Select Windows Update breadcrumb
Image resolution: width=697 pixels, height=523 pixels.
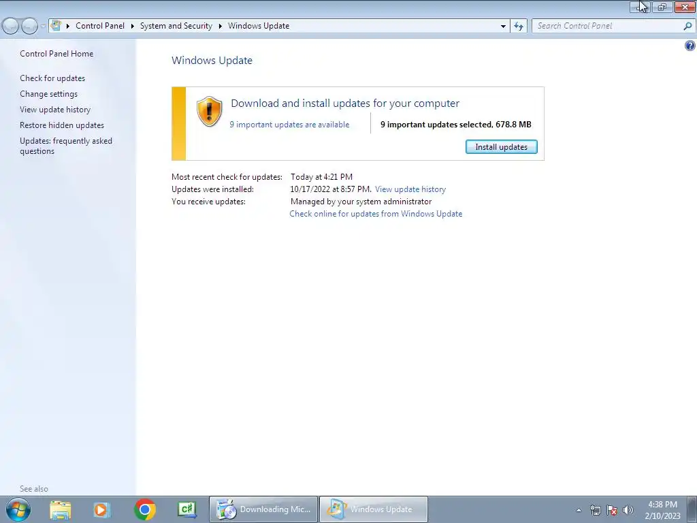259,26
